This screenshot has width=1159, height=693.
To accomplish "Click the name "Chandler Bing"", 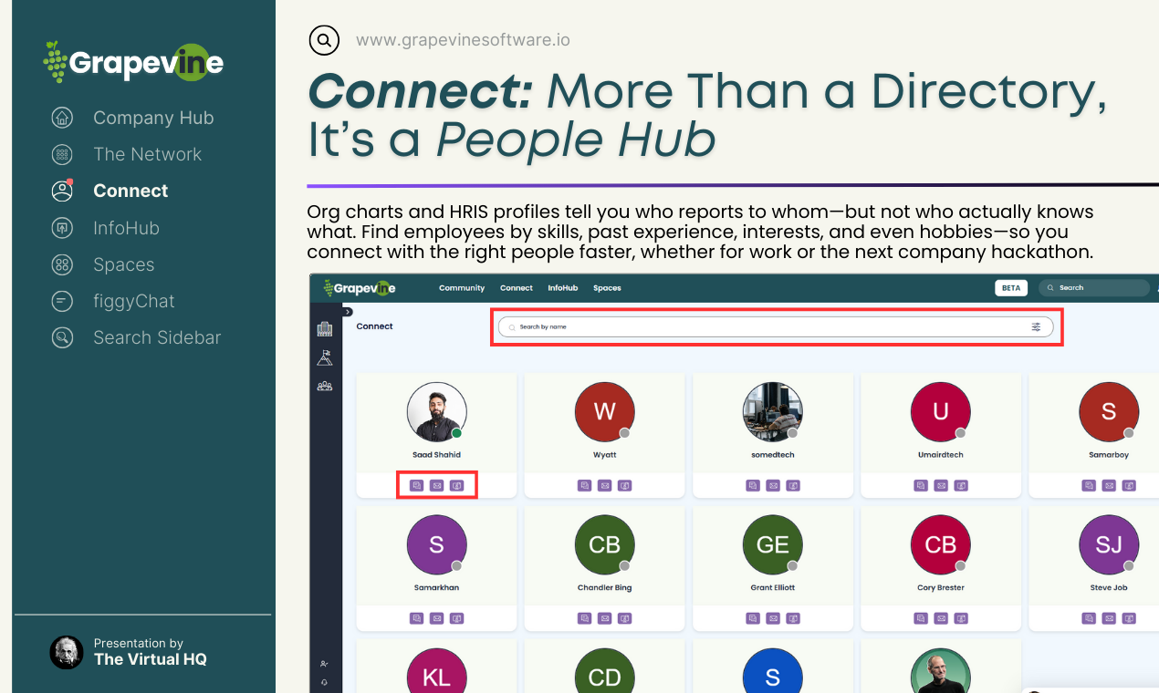I will [605, 588].
